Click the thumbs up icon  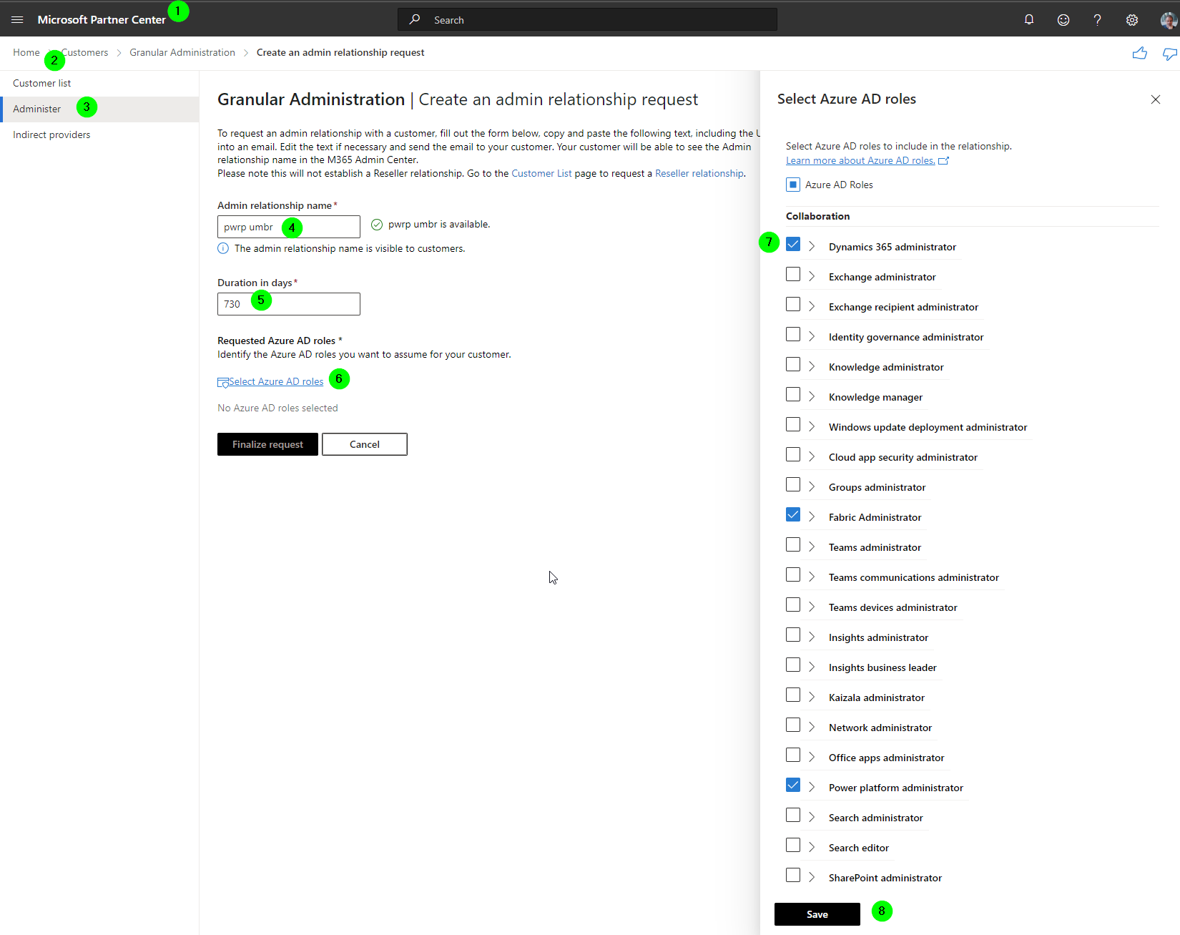click(1140, 53)
